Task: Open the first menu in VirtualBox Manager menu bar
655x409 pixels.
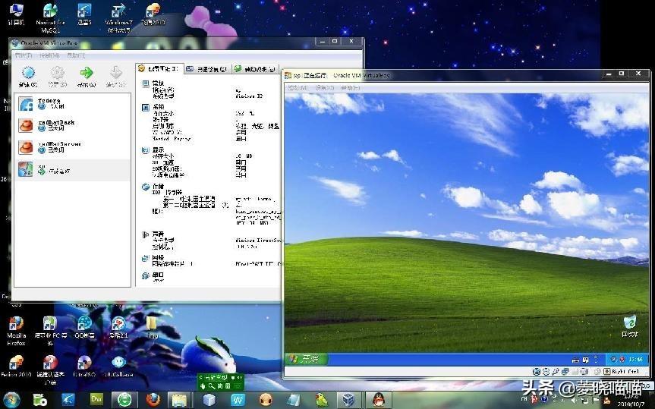Action: tap(24, 55)
